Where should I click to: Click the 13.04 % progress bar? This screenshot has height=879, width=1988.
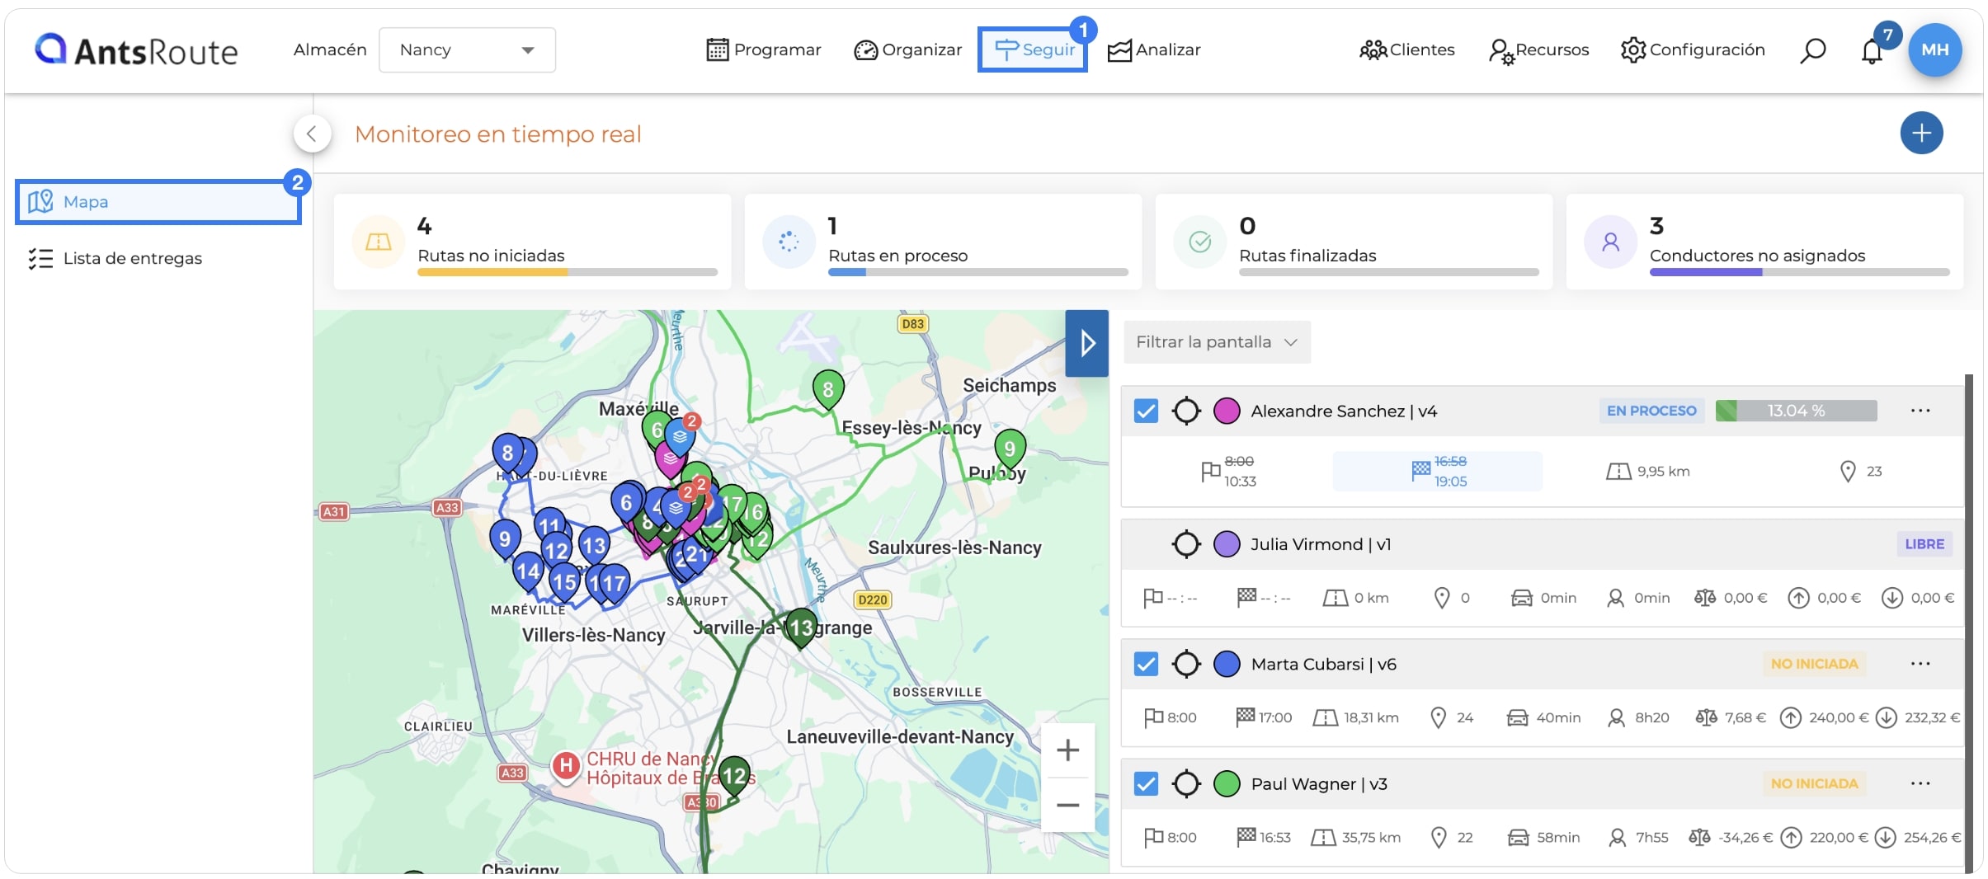pyautogui.click(x=1796, y=411)
